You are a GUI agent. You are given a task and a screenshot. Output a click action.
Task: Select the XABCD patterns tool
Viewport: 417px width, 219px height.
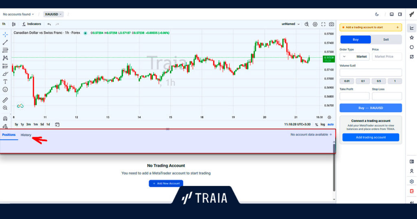tap(5, 58)
